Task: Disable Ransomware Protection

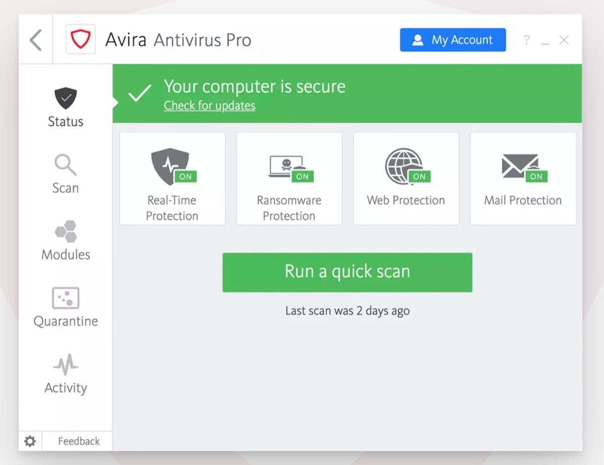Action: coord(303,177)
